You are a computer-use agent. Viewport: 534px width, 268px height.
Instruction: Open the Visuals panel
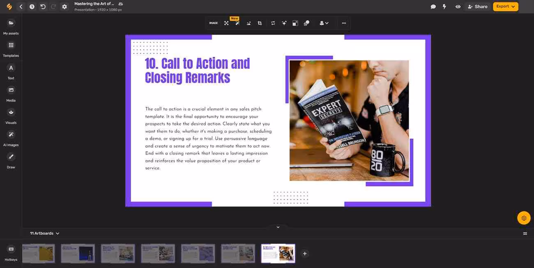(11, 116)
